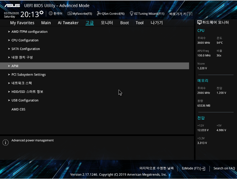The height and width of the screenshot is (179, 237).
Task: Launch EZ Tuning Wizard via the bulb icon
Action: click(131, 14)
